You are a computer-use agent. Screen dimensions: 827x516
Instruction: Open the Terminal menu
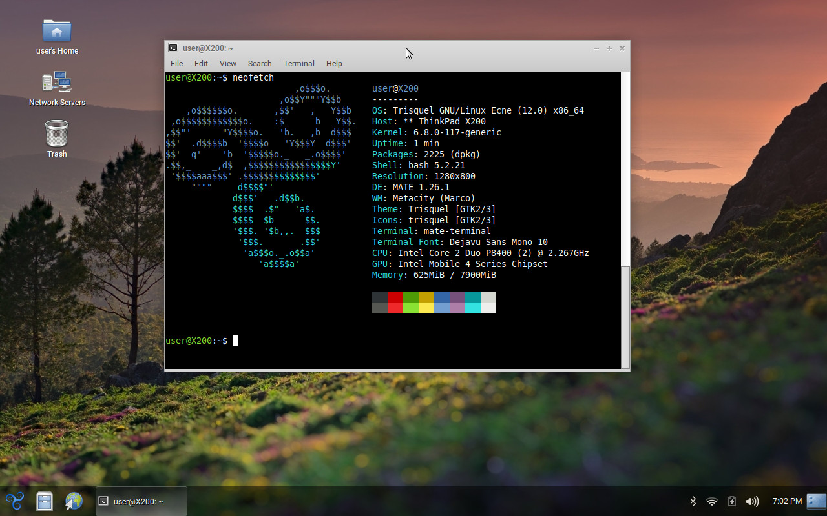298,64
